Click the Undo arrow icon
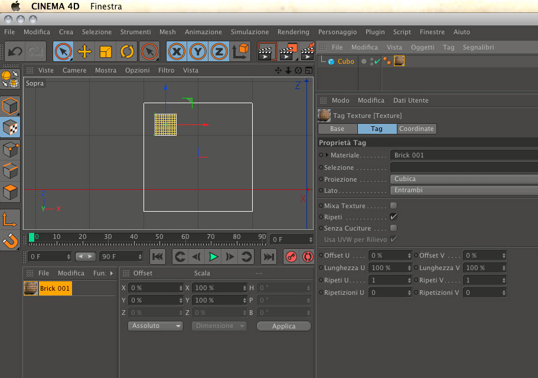This screenshot has height=378, width=538. 15,52
